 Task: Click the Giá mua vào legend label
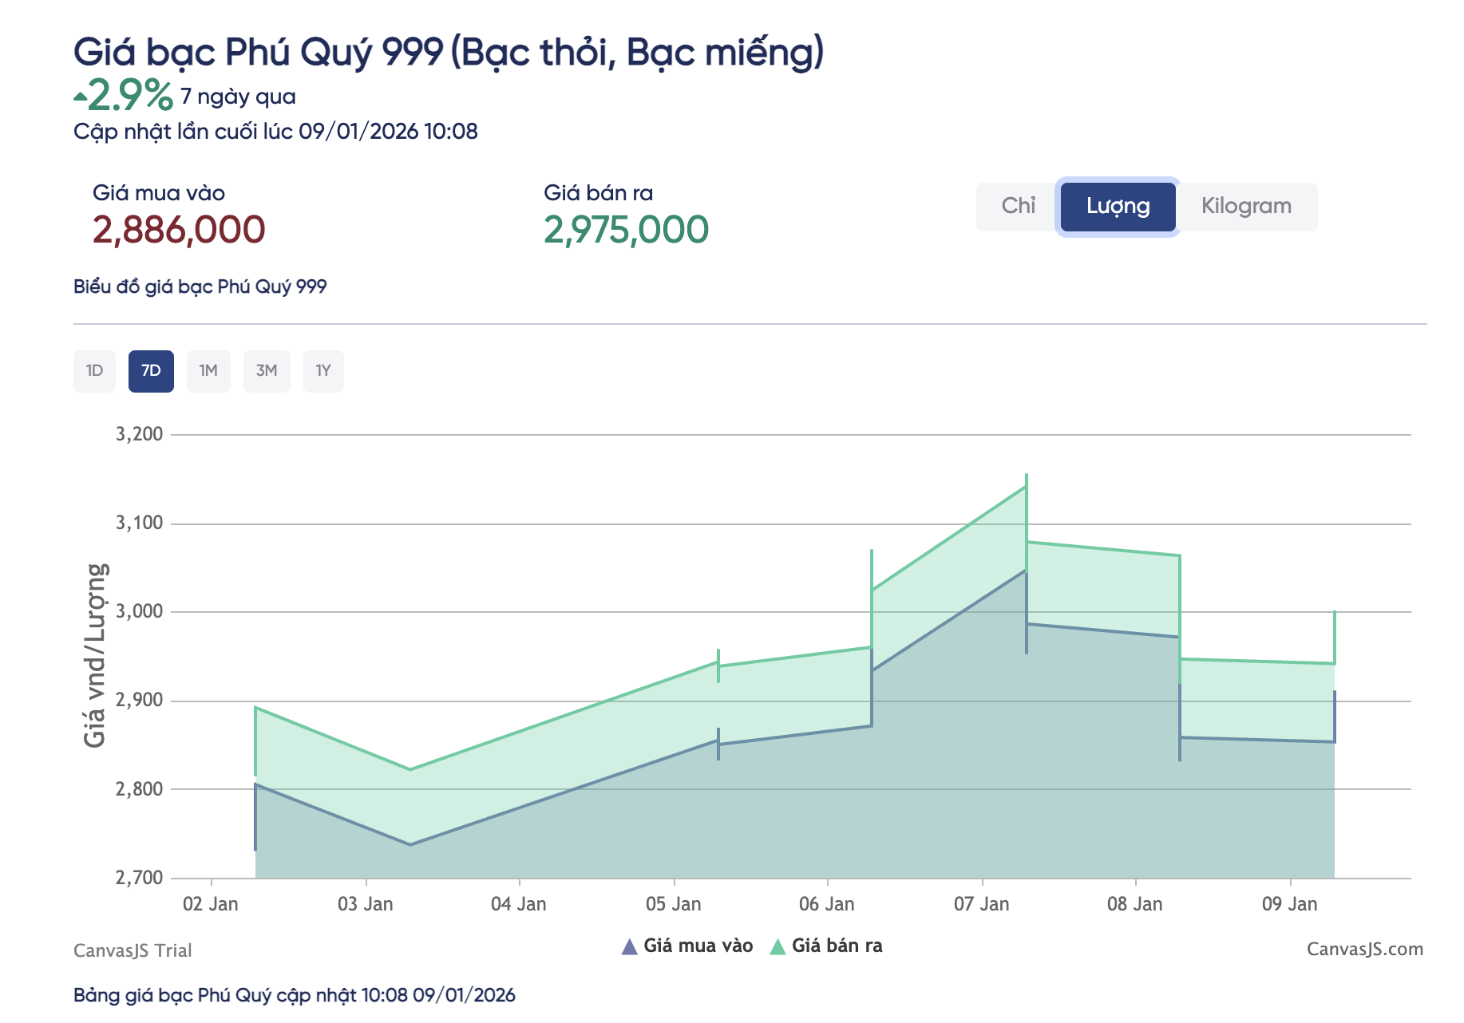point(698,946)
